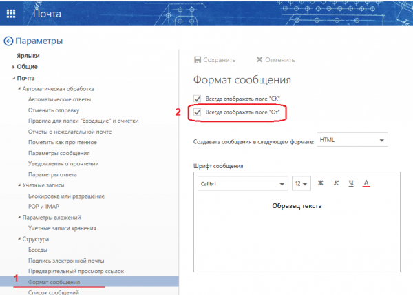Toggle the Всегда отображать поле "От" checkbox

[x=197, y=112]
